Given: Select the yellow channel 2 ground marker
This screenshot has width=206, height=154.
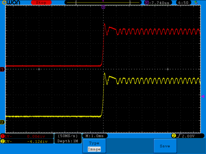Looking at the screenshot, I should tap(3, 122).
